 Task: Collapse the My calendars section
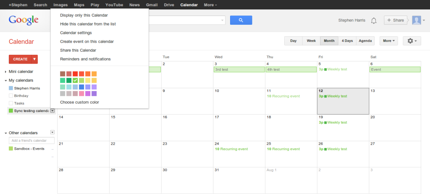pos(6,80)
